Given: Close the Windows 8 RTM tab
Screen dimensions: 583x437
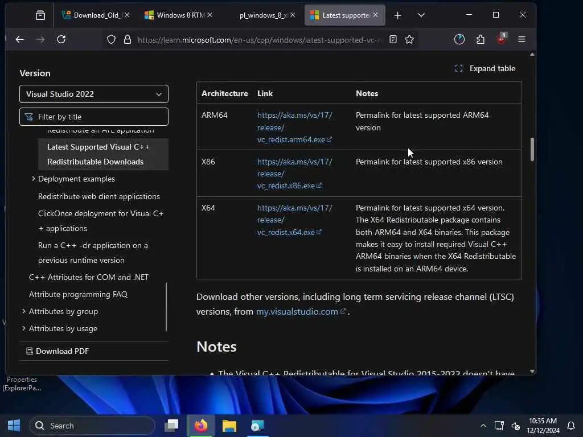Looking at the screenshot, I should [x=210, y=15].
